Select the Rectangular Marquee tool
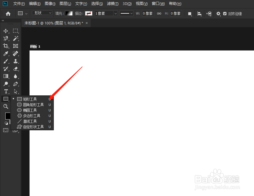The height and width of the screenshot is (196, 254). click(15, 31)
